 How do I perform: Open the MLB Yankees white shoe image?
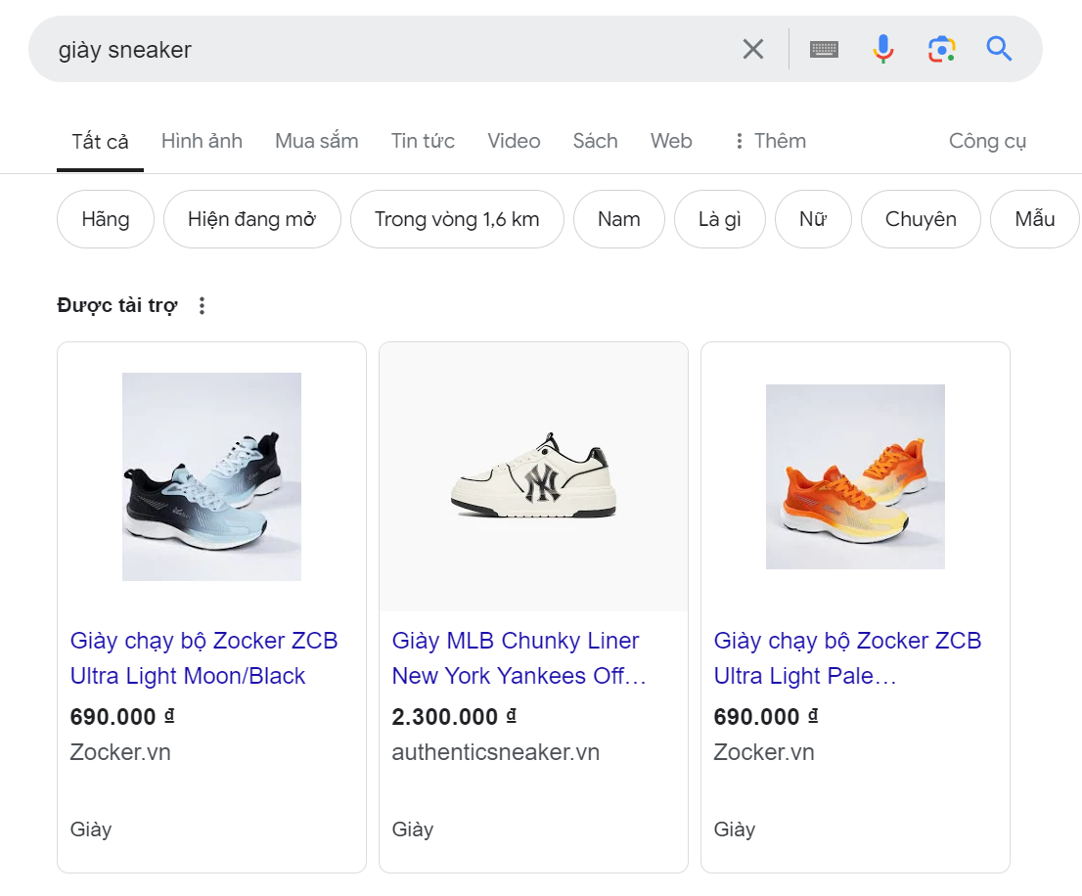click(x=533, y=476)
